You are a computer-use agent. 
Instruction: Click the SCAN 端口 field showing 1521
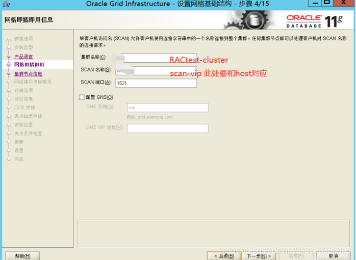[x=156, y=83]
